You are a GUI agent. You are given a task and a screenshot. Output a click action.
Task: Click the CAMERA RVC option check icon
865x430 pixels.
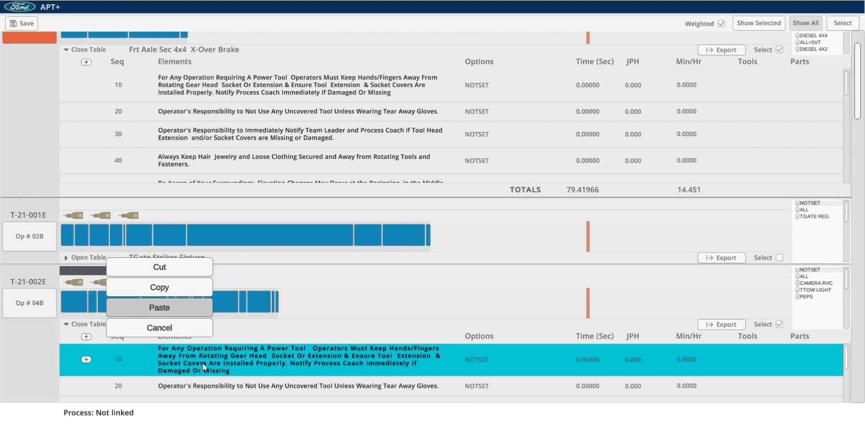coord(797,283)
